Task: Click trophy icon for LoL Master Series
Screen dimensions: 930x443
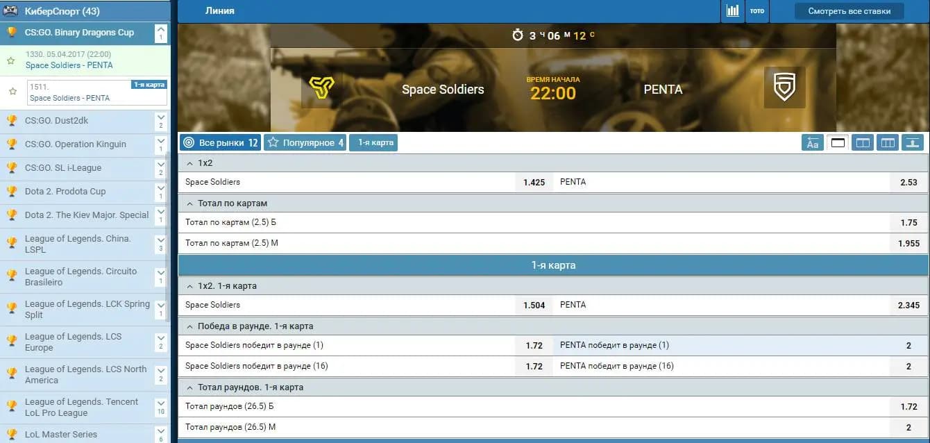Action: point(12,434)
